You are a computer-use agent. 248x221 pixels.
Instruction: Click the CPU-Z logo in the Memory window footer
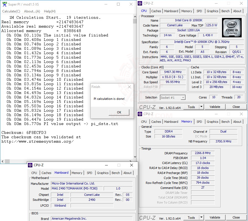[148, 217]
